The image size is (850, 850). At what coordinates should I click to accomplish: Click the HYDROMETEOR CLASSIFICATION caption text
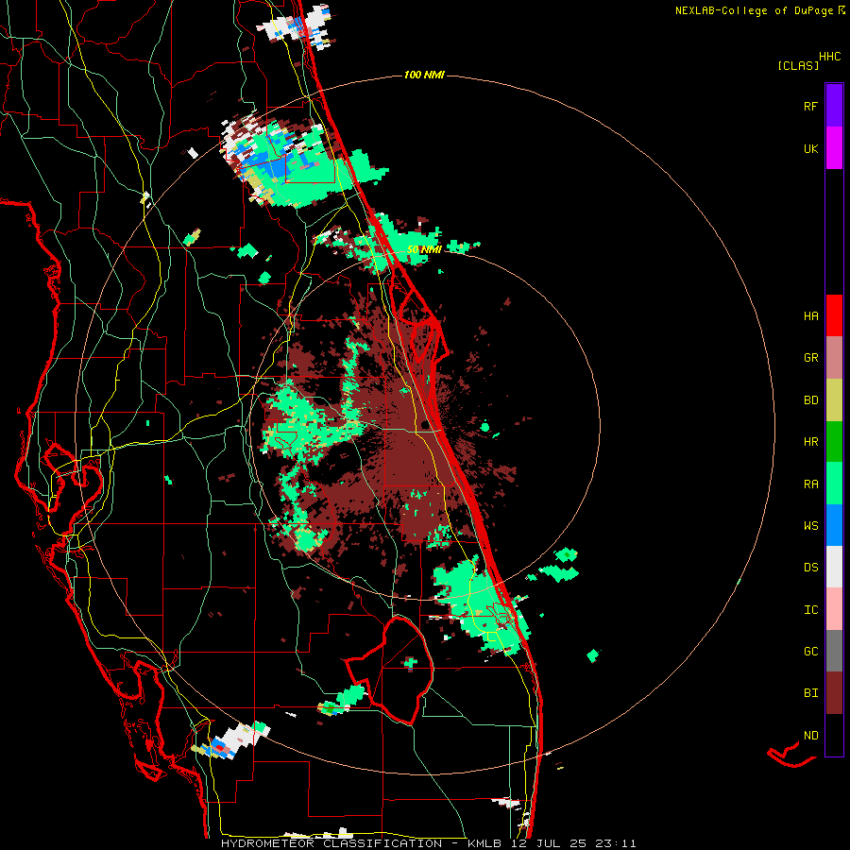[331, 843]
